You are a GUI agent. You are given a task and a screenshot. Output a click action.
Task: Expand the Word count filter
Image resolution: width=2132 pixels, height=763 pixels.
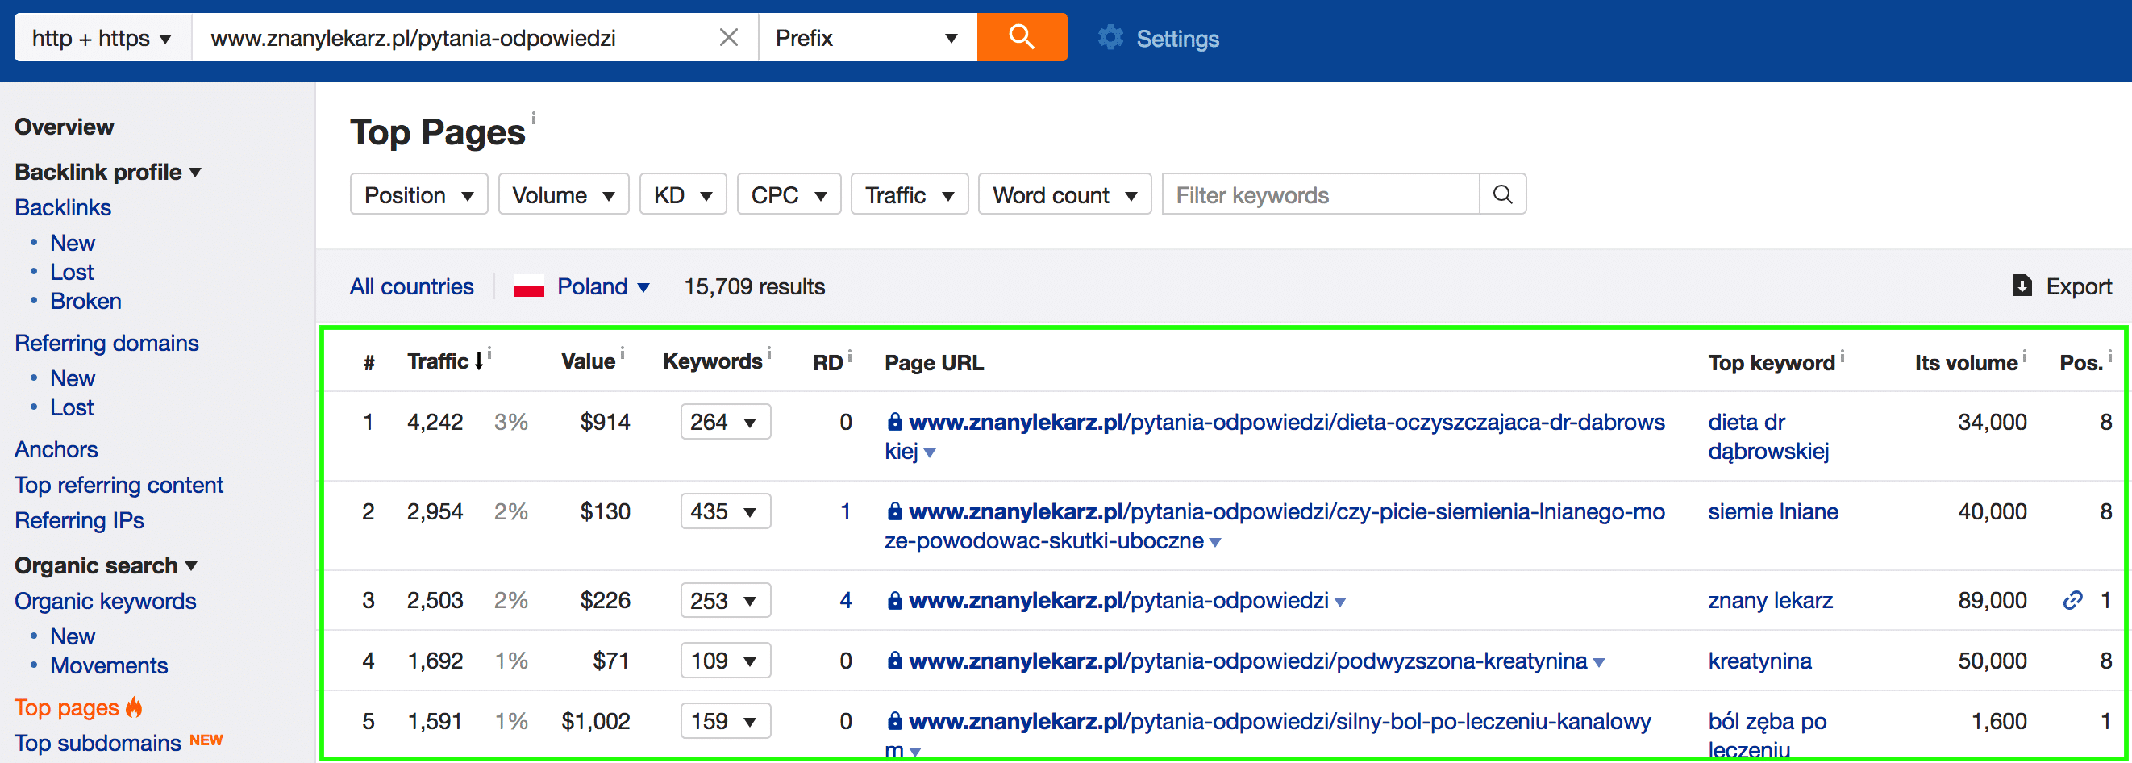[x=1064, y=194]
